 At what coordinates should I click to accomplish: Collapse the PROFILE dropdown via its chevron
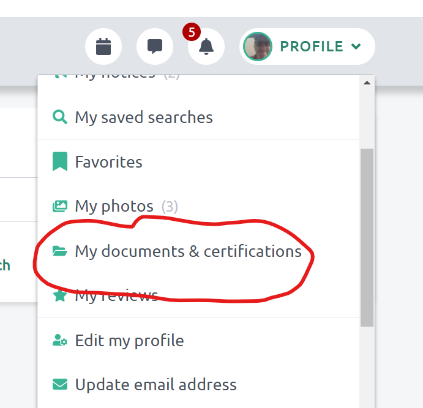(x=356, y=46)
